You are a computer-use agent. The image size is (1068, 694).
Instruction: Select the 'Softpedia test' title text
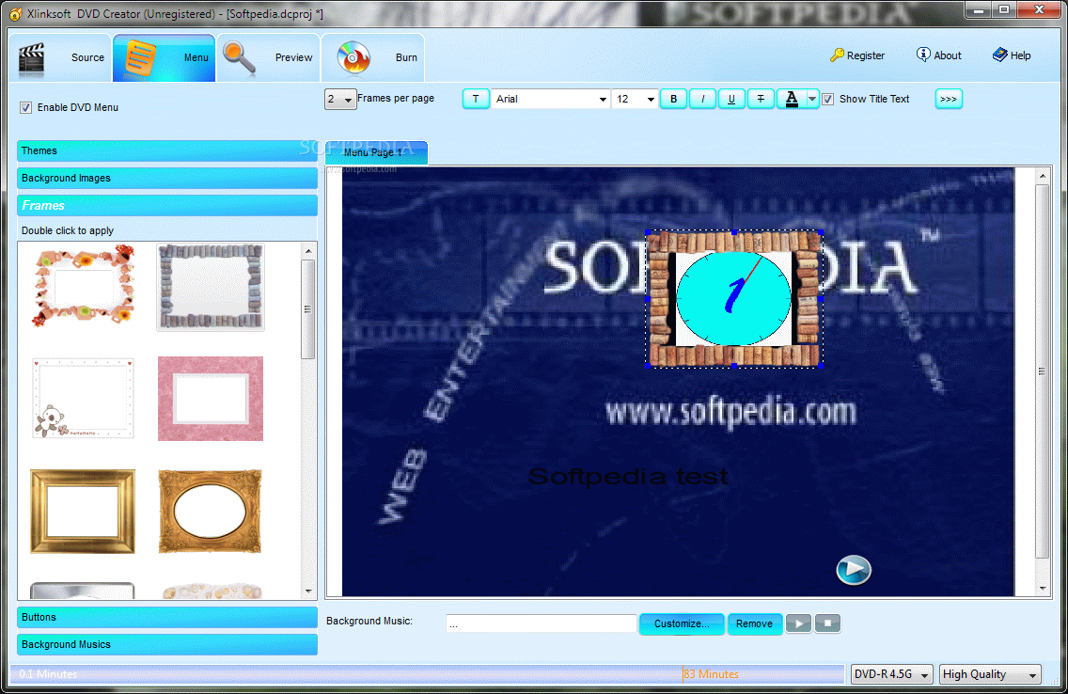(628, 476)
